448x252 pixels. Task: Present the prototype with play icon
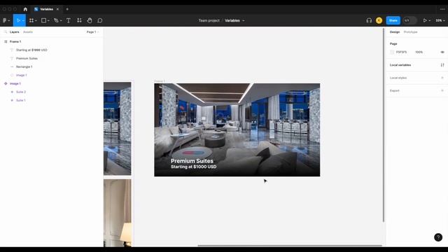[425, 20]
